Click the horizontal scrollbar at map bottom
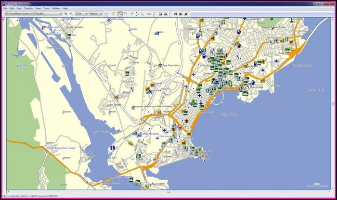This screenshot has width=337, height=200. pyautogui.click(x=168, y=191)
